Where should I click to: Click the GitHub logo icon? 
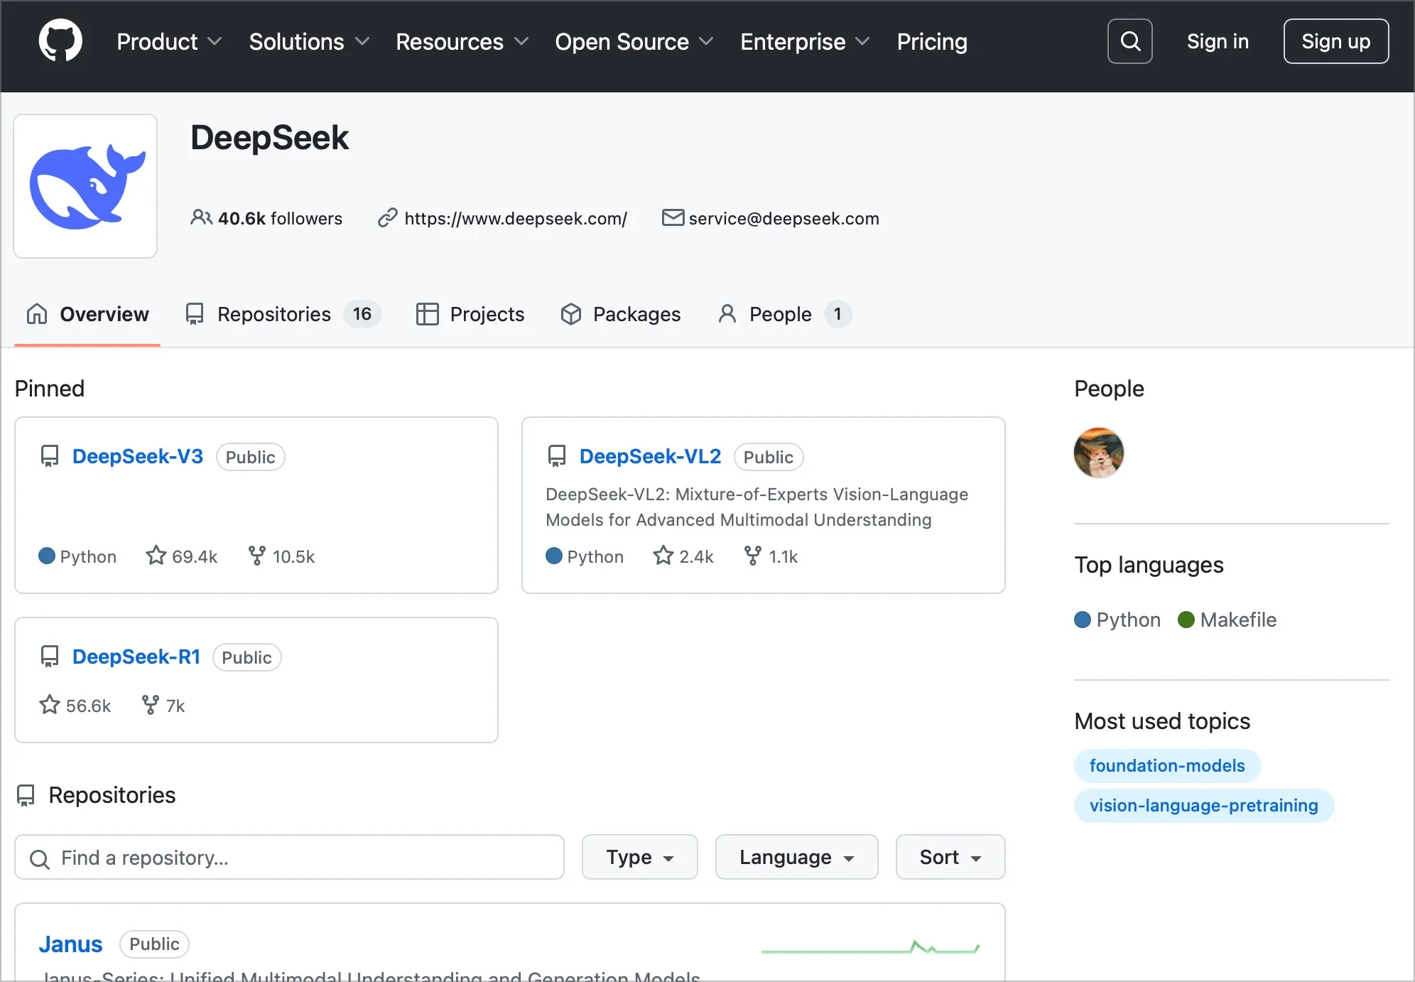[x=60, y=41]
